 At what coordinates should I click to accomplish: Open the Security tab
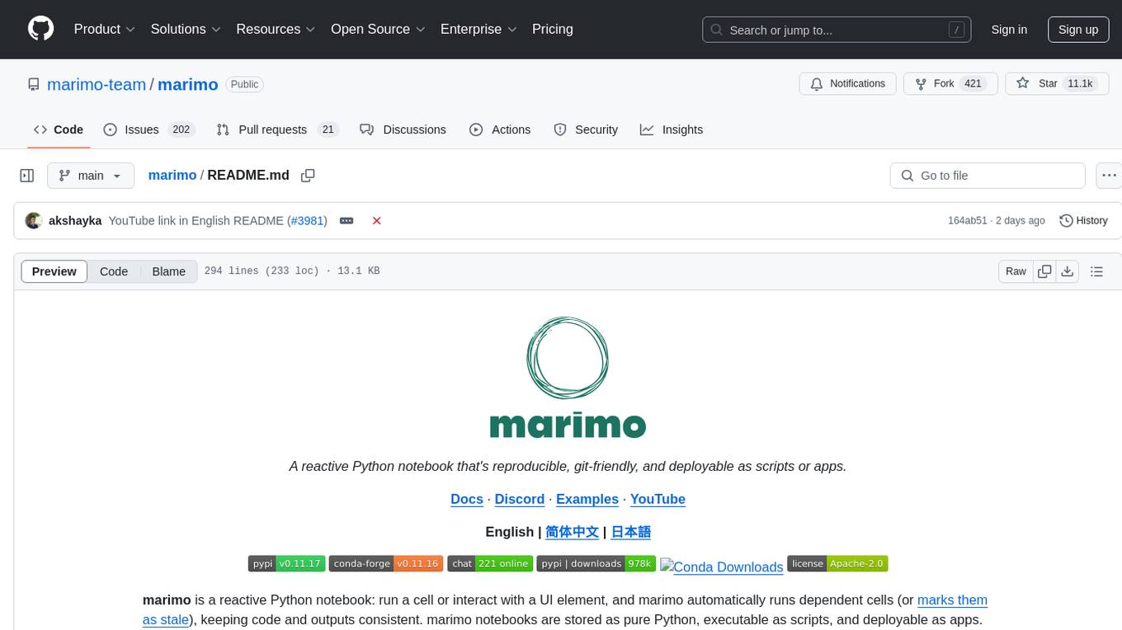pos(586,129)
